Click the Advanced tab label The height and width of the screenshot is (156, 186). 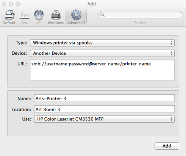(x=76, y=23)
